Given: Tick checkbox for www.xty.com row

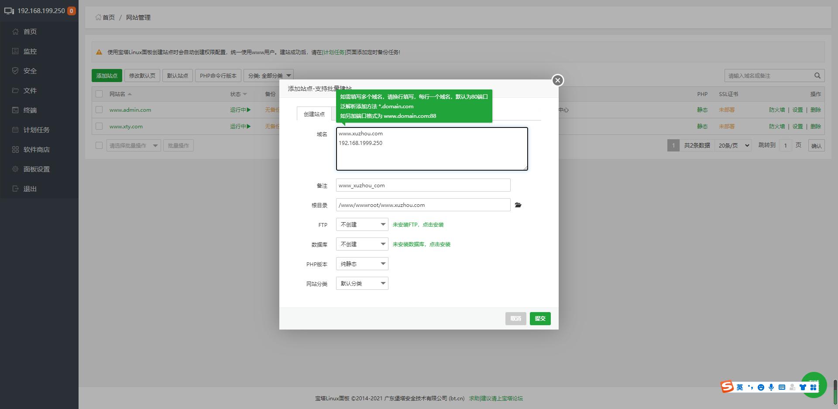Looking at the screenshot, I should click(x=99, y=126).
